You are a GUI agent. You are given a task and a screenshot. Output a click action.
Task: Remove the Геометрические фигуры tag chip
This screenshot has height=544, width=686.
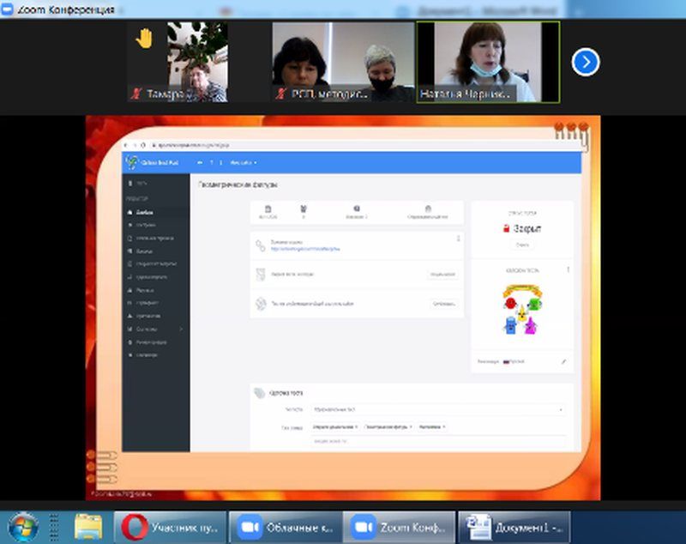click(x=411, y=426)
